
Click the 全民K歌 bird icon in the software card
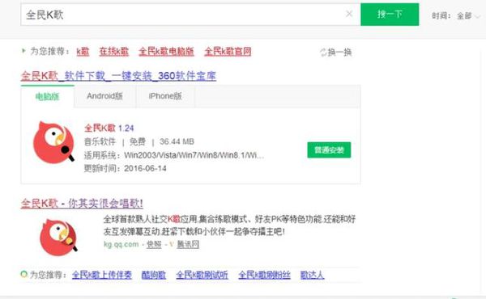click(x=54, y=142)
